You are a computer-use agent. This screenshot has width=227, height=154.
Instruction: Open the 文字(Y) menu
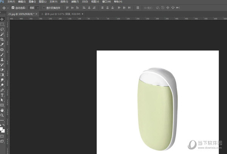tap(53, 2)
